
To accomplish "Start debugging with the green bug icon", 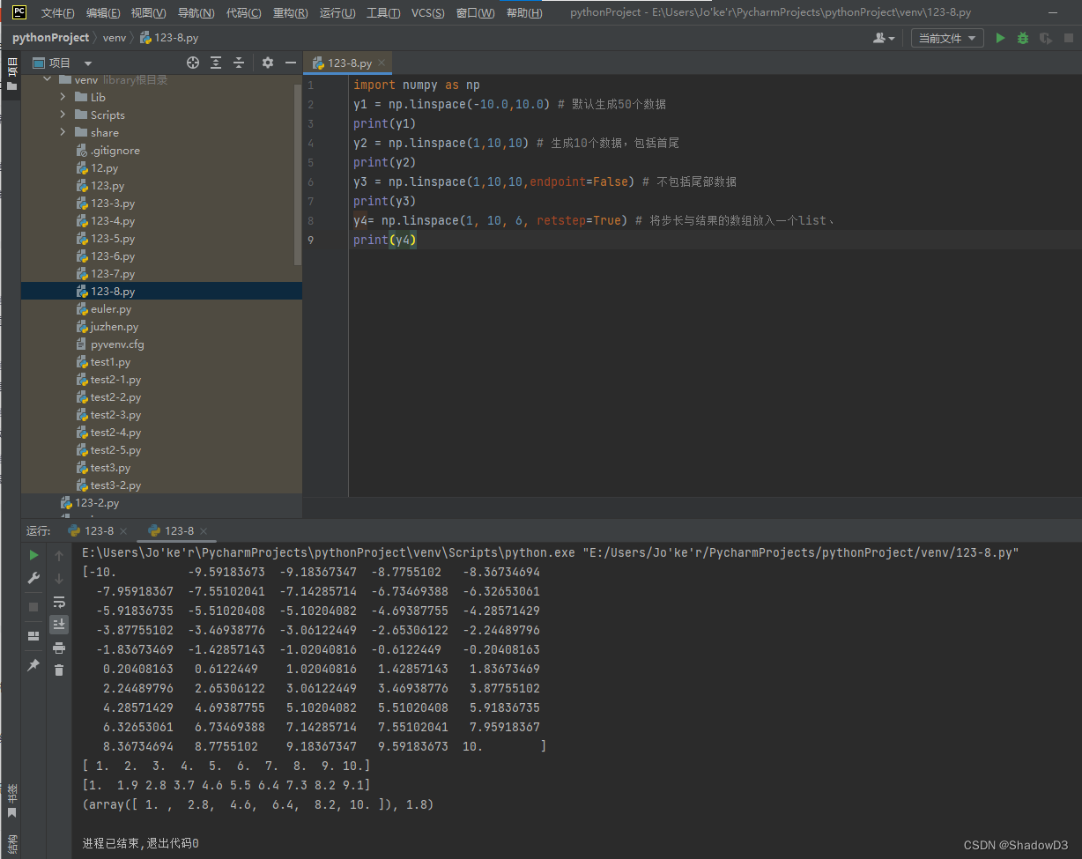I will click(1022, 38).
